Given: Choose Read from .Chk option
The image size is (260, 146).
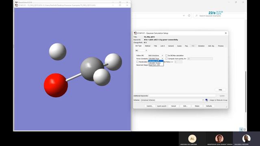Looking at the screenshot, I should (156, 65).
